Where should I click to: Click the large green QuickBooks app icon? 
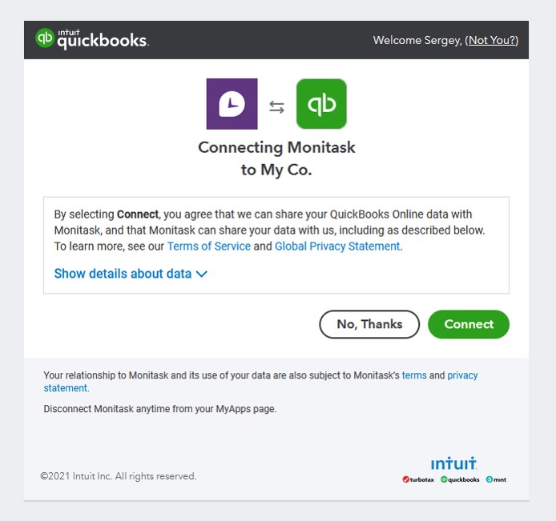[321, 104]
